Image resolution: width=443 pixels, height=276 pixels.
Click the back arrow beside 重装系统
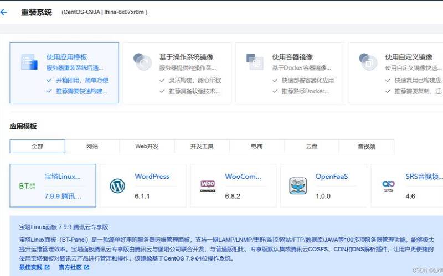[x=4, y=12]
